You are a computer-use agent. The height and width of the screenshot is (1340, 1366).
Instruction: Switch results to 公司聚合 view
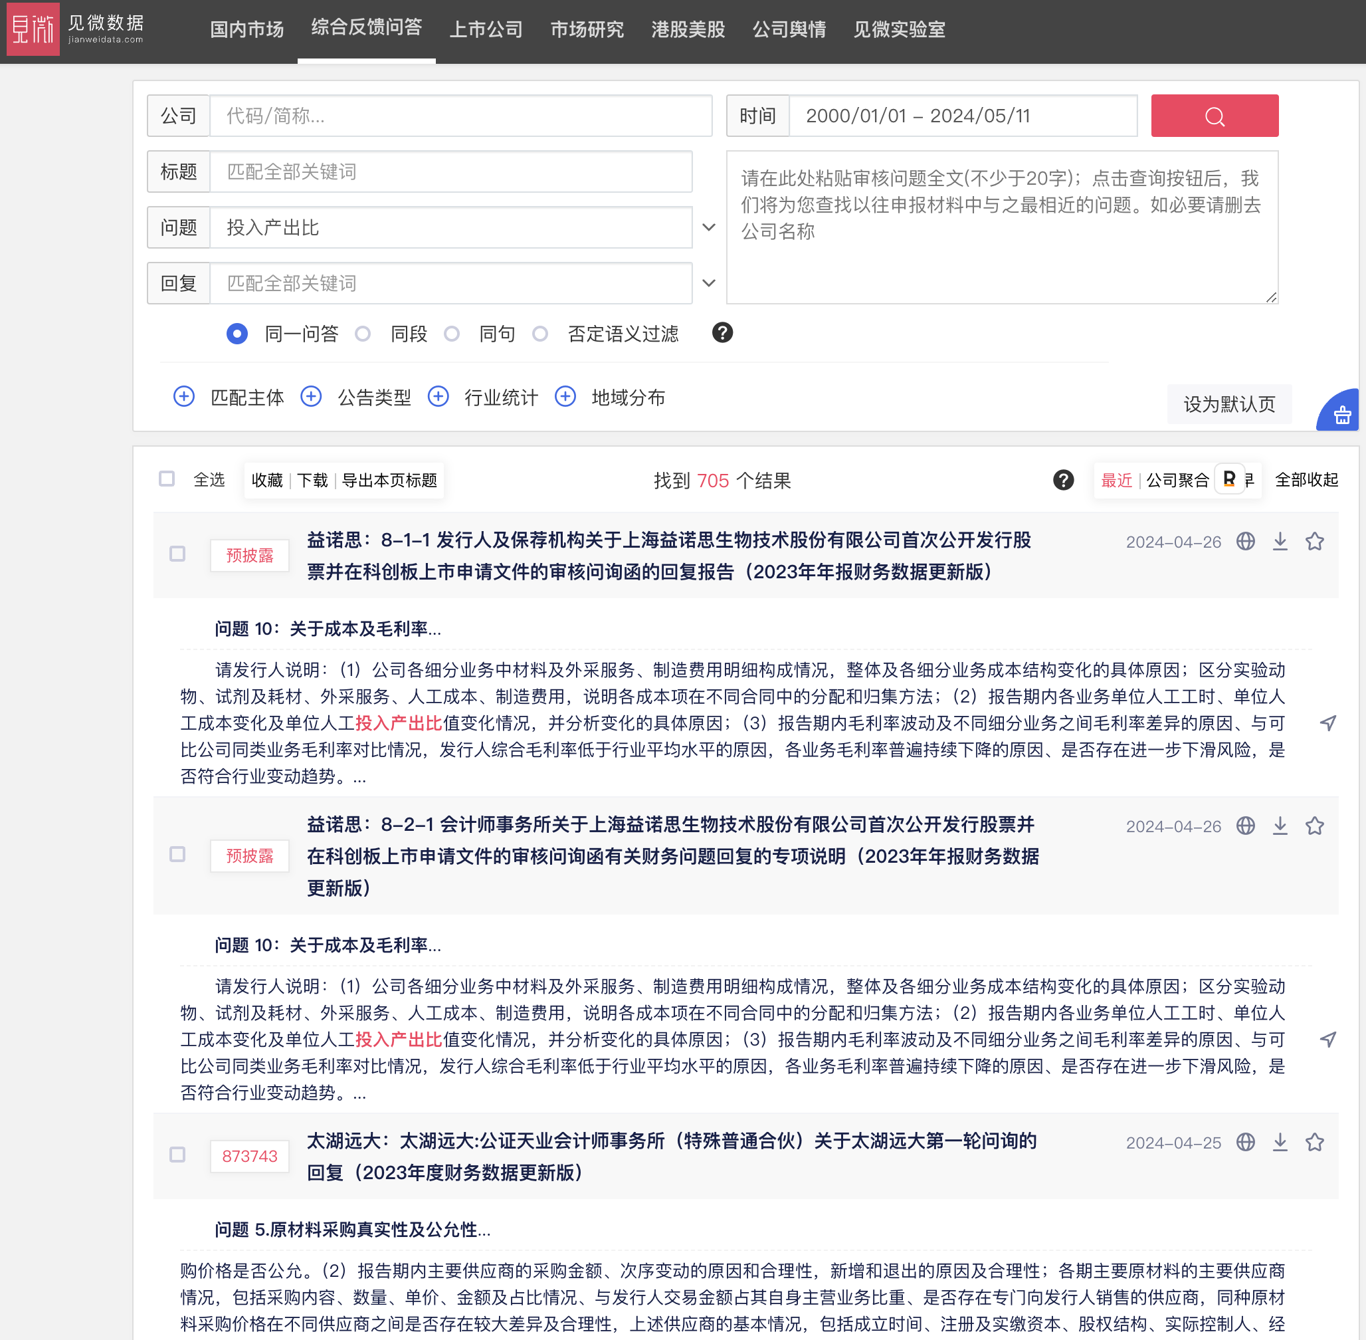point(1177,480)
